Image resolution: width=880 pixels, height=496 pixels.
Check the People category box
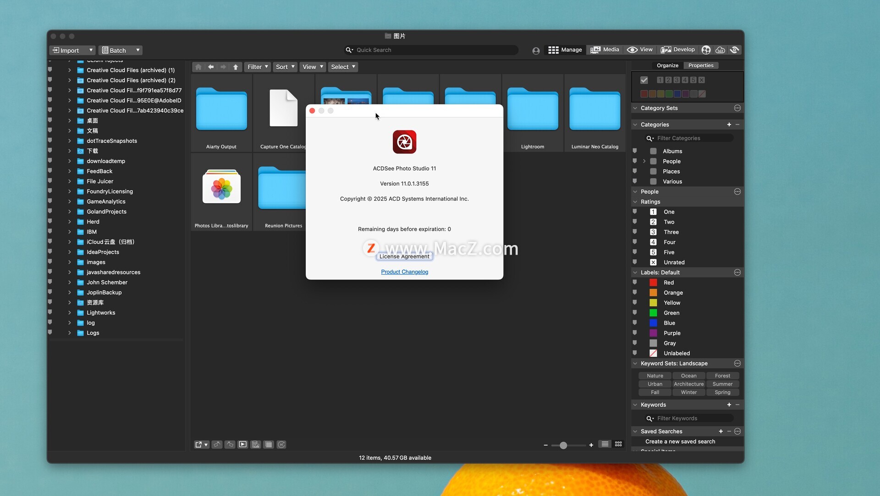pos(654,161)
